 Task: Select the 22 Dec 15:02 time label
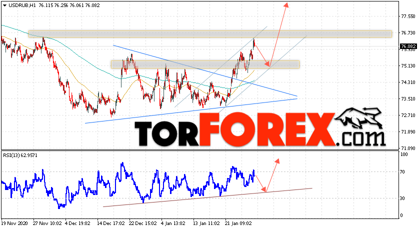pos(143,223)
